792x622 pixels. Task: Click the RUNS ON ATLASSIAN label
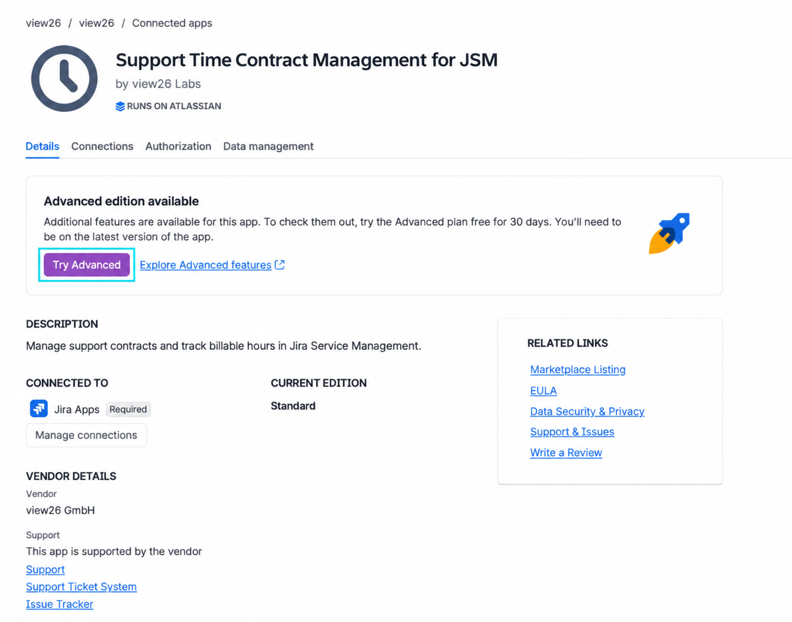(x=174, y=106)
